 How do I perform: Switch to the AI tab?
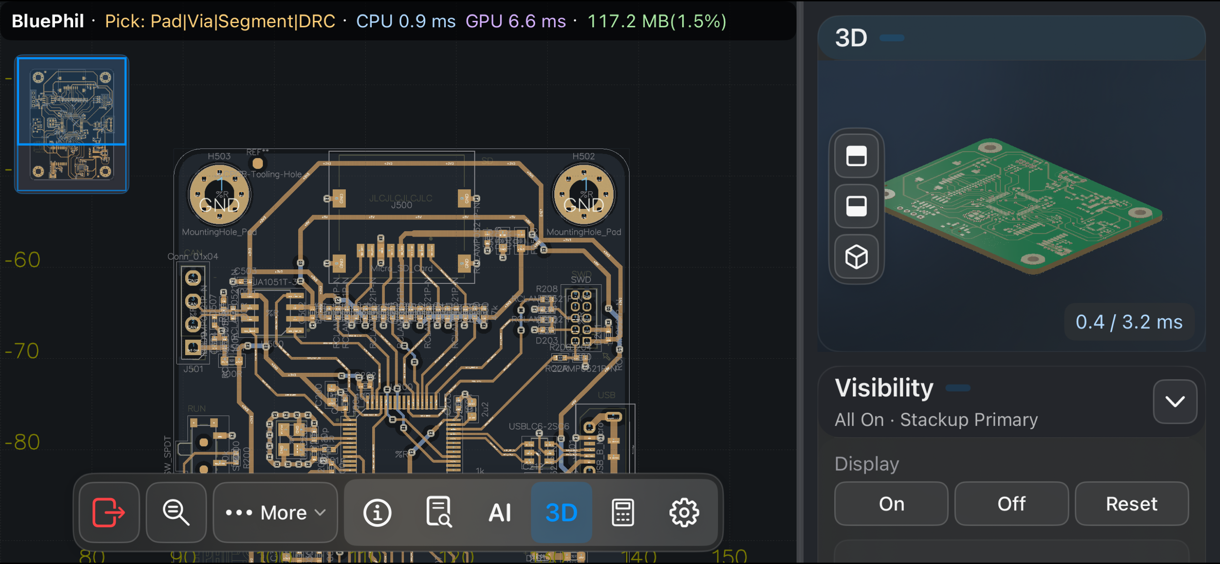point(500,512)
